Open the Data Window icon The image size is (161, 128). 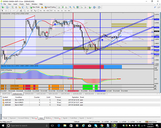(x=16, y=7)
